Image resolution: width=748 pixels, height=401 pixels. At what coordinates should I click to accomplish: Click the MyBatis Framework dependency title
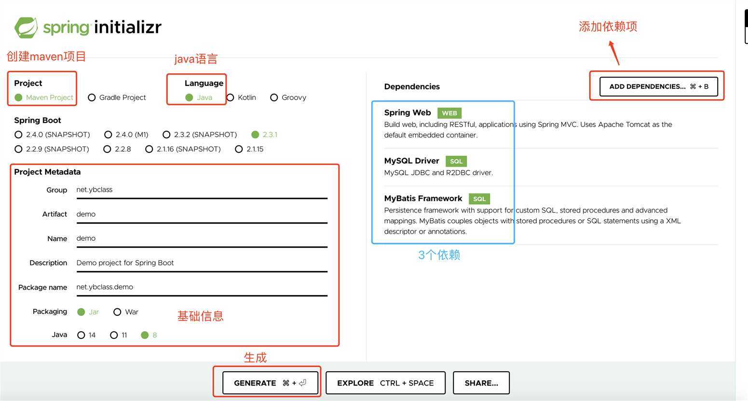pyautogui.click(x=423, y=199)
